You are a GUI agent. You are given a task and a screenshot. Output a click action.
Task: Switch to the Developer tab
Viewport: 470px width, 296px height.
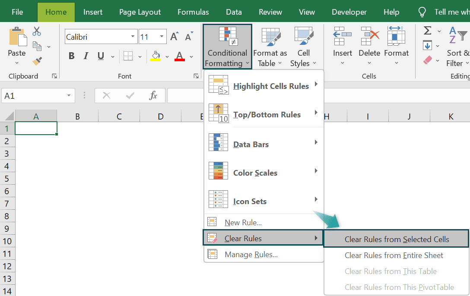pos(349,12)
